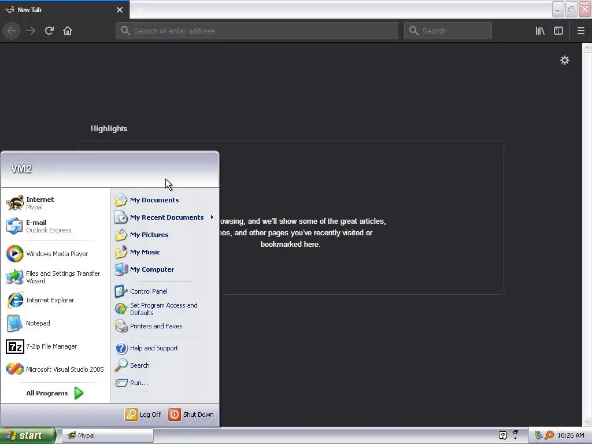Screen dimensions: 592x444
Task: Click the orange magnifier tray icon
Action: tap(549, 435)
